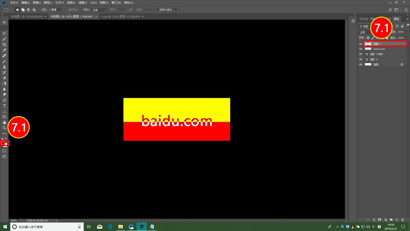Click the red foreground color swatch

click(3, 143)
